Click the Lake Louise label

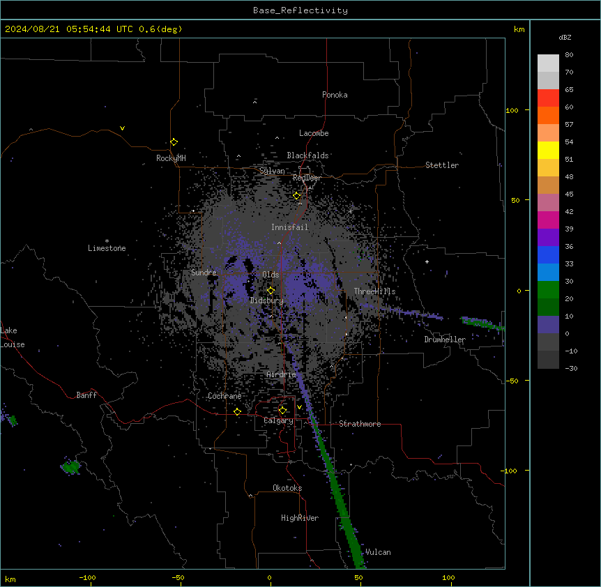(13, 337)
